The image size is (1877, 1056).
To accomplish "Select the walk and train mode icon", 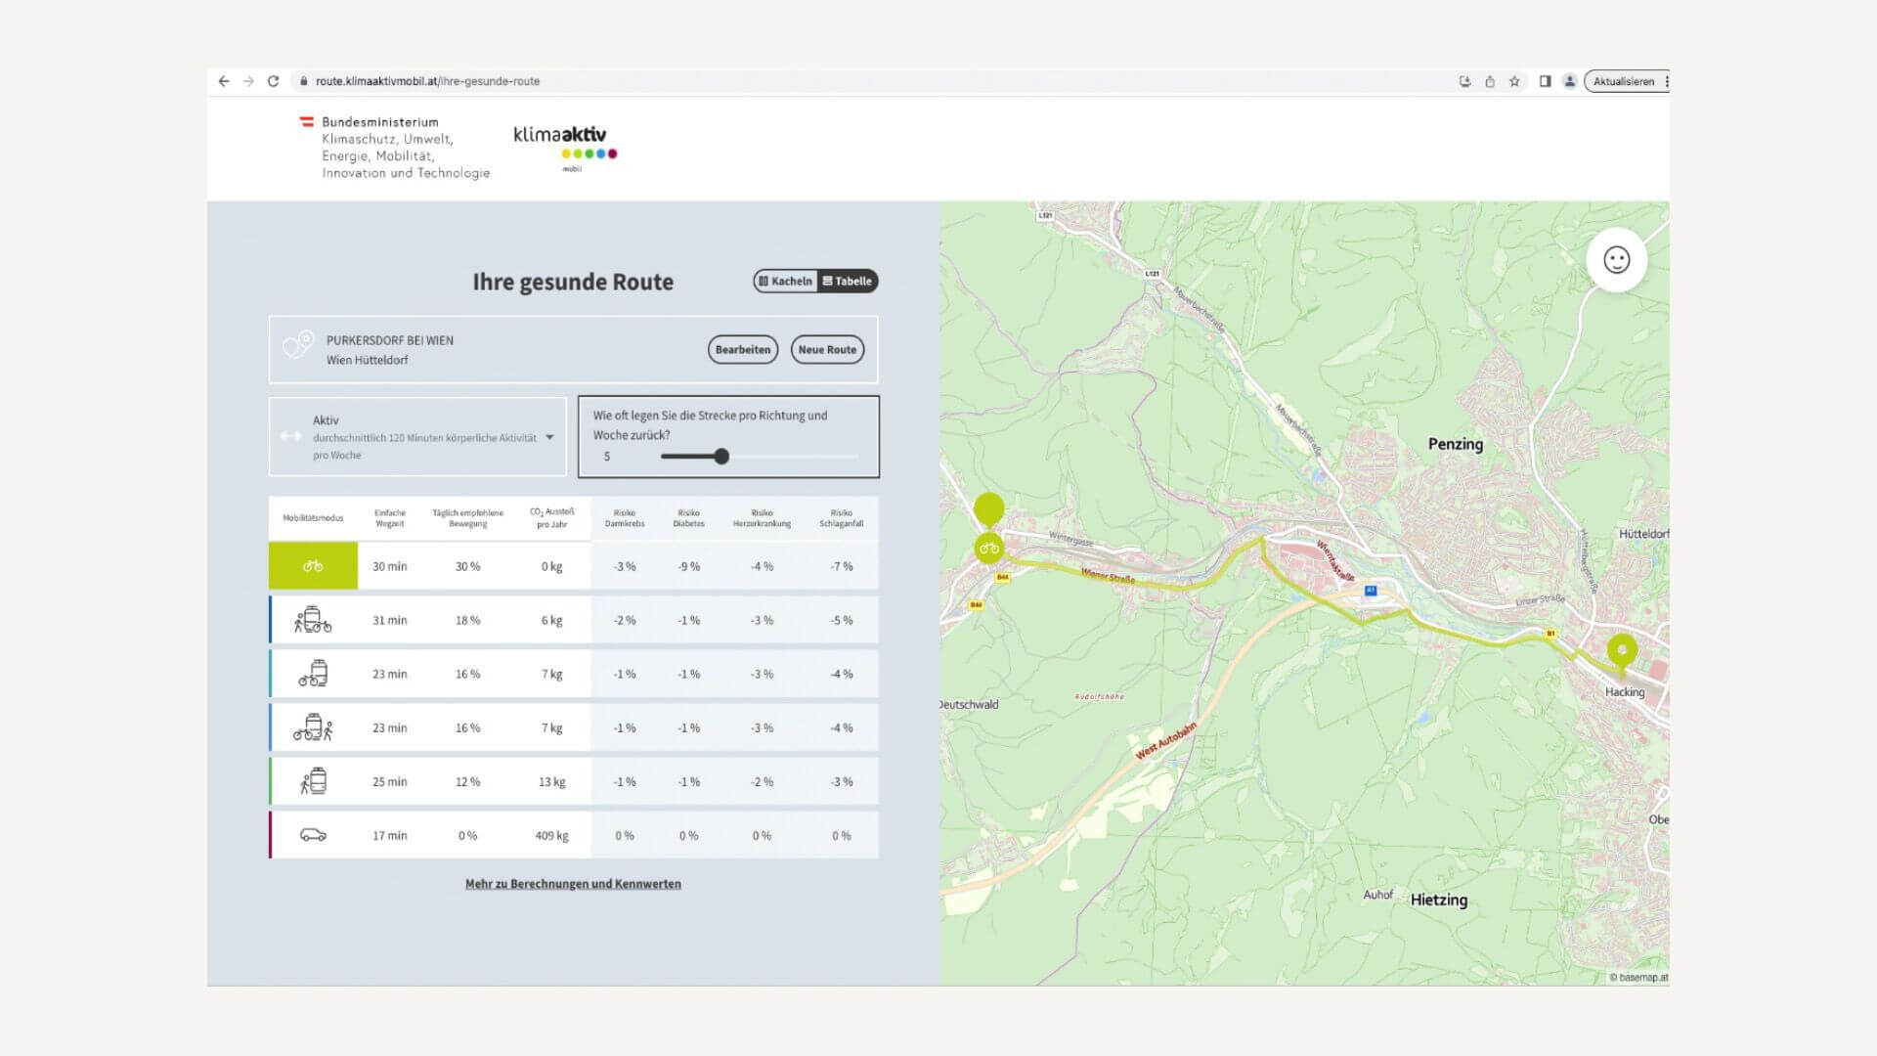I will 313,781.
